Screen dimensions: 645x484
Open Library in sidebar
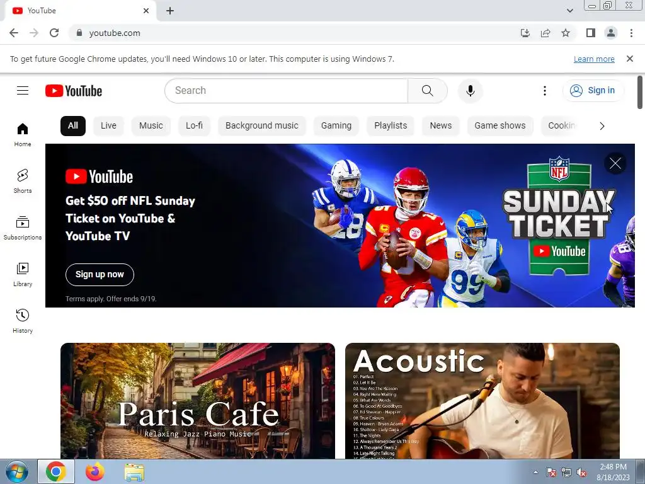pyautogui.click(x=23, y=275)
